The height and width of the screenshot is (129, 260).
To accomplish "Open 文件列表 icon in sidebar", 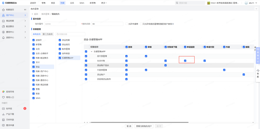I will pyautogui.click(x=3, y=120).
